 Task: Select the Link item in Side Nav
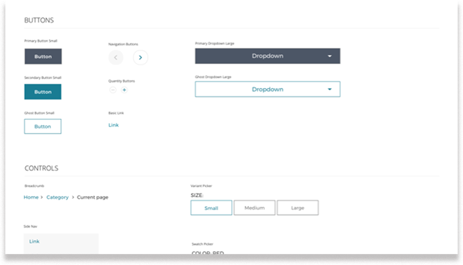coord(34,241)
